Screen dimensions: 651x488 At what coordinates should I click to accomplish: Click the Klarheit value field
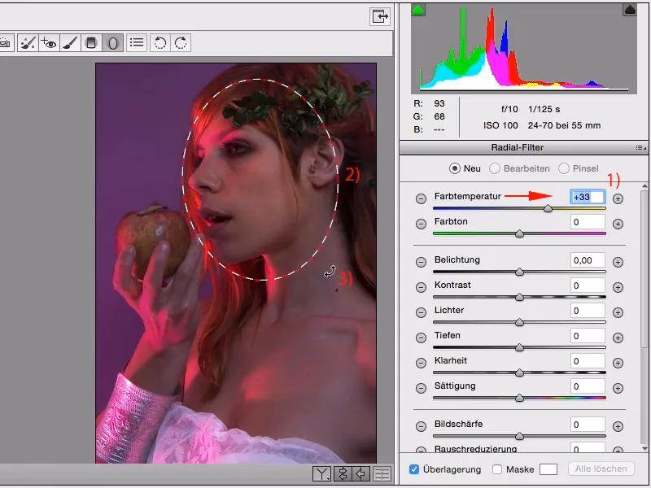pyautogui.click(x=588, y=361)
